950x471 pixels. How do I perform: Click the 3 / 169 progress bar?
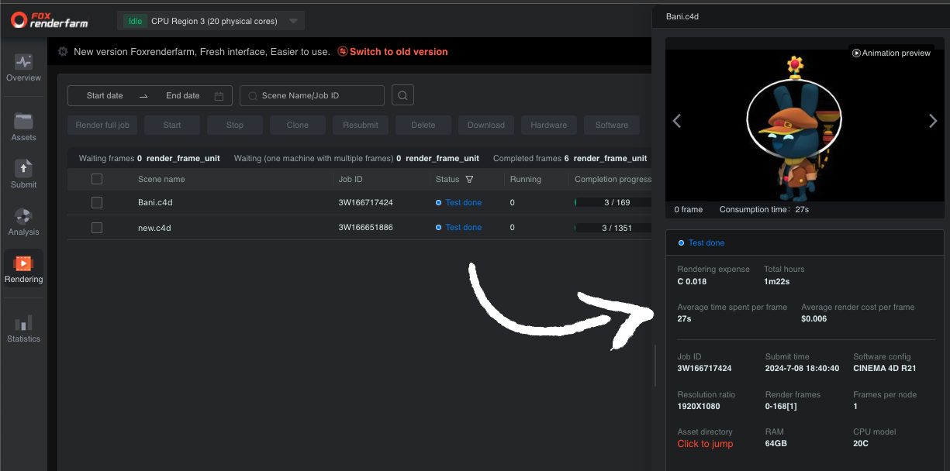click(613, 202)
